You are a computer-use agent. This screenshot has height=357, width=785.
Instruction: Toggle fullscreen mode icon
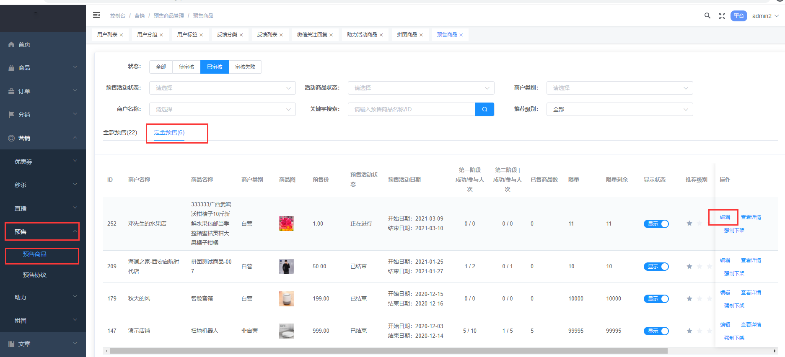tap(722, 16)
